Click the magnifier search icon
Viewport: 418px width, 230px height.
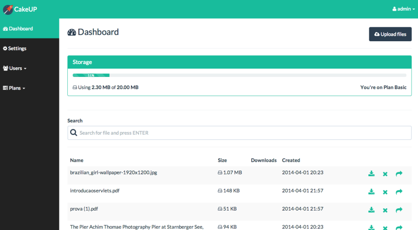tap(73, 133)
